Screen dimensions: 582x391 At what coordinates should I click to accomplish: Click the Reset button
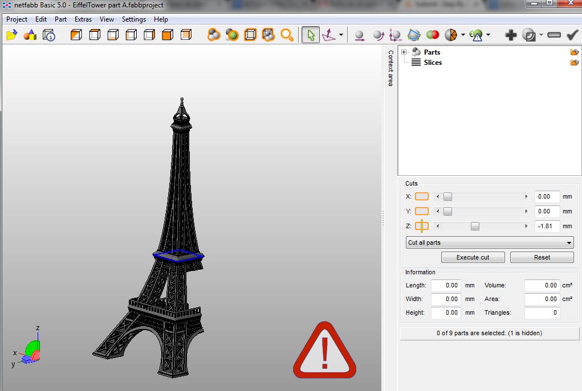pos(542,257)
